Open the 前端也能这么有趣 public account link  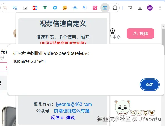click(72, 111)
